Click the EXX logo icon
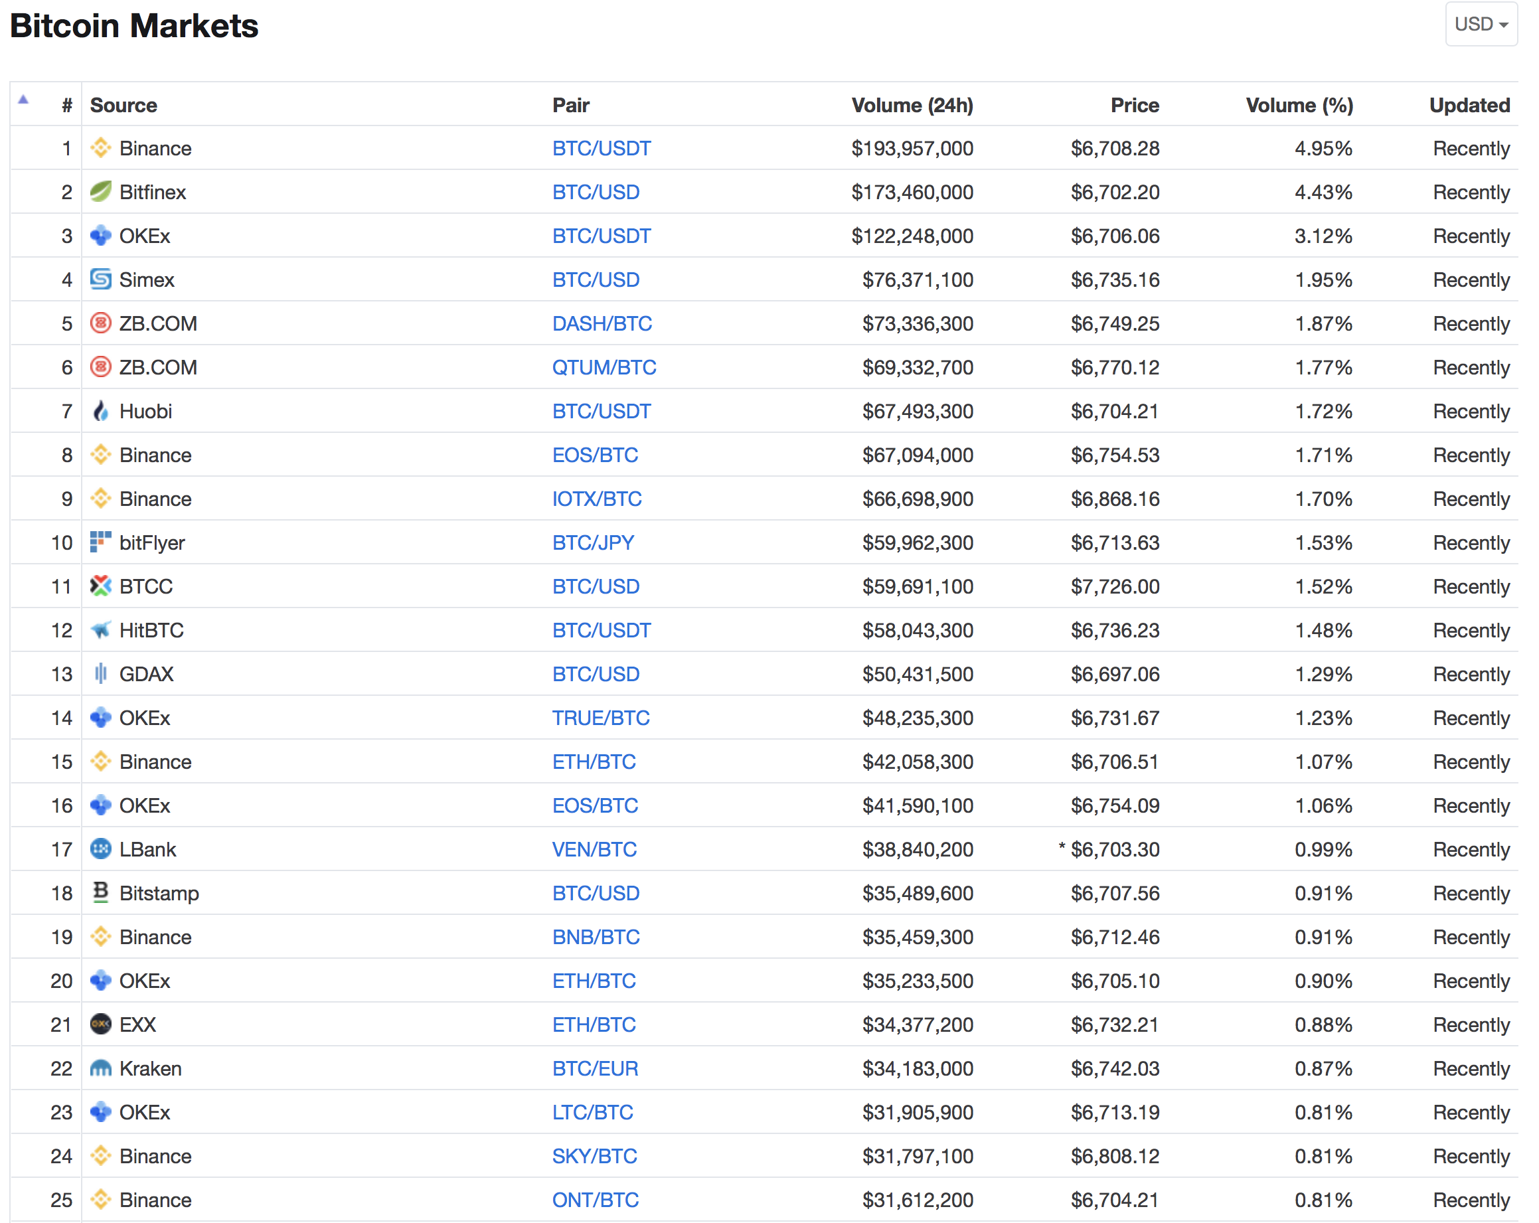The width and height of the screenshot is (1539, 1223). [101, 1024]
